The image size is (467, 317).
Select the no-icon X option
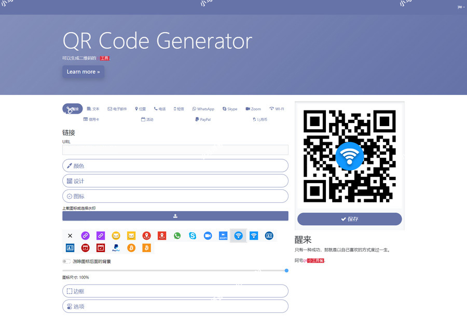(x=70, y=236)
